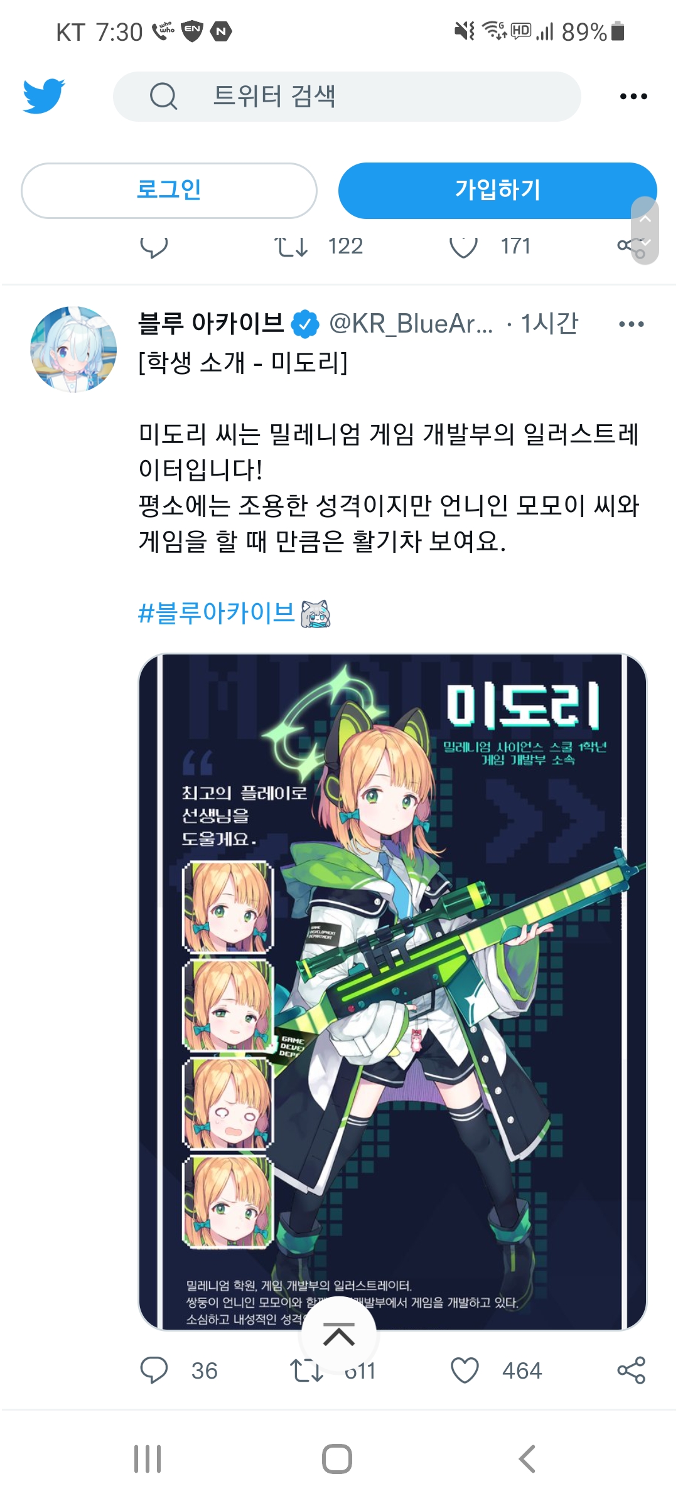Tap the floating scroll-to-top arrow button

pyautogui.click(x=339, y=1335)
